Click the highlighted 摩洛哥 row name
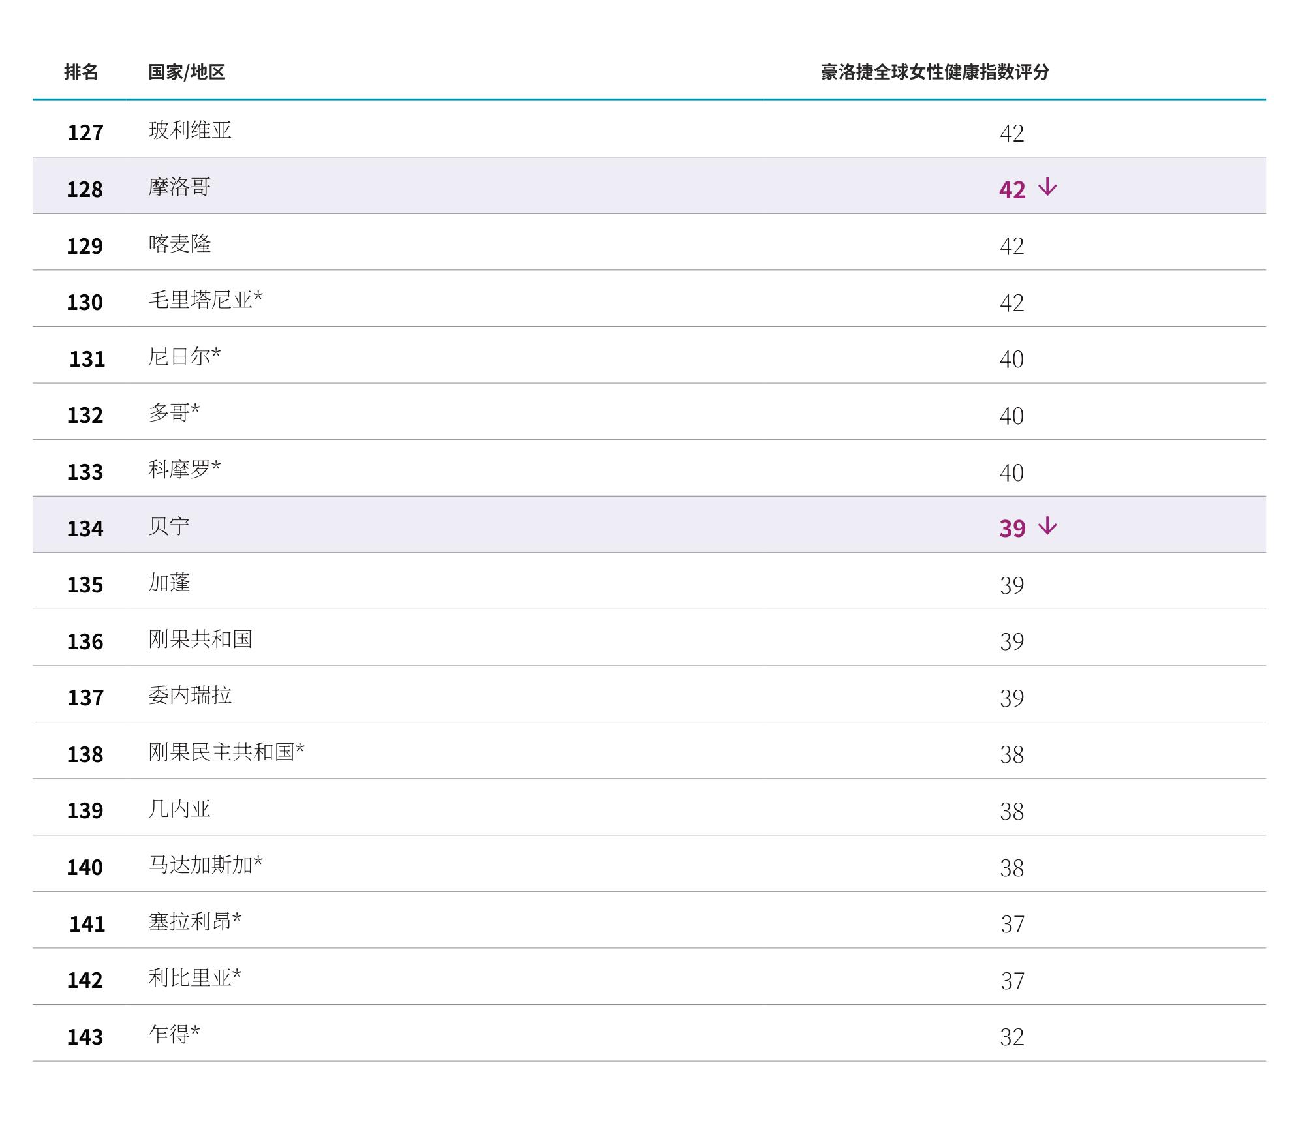Screen dimensions: 1296x1121 click(179, 187)
